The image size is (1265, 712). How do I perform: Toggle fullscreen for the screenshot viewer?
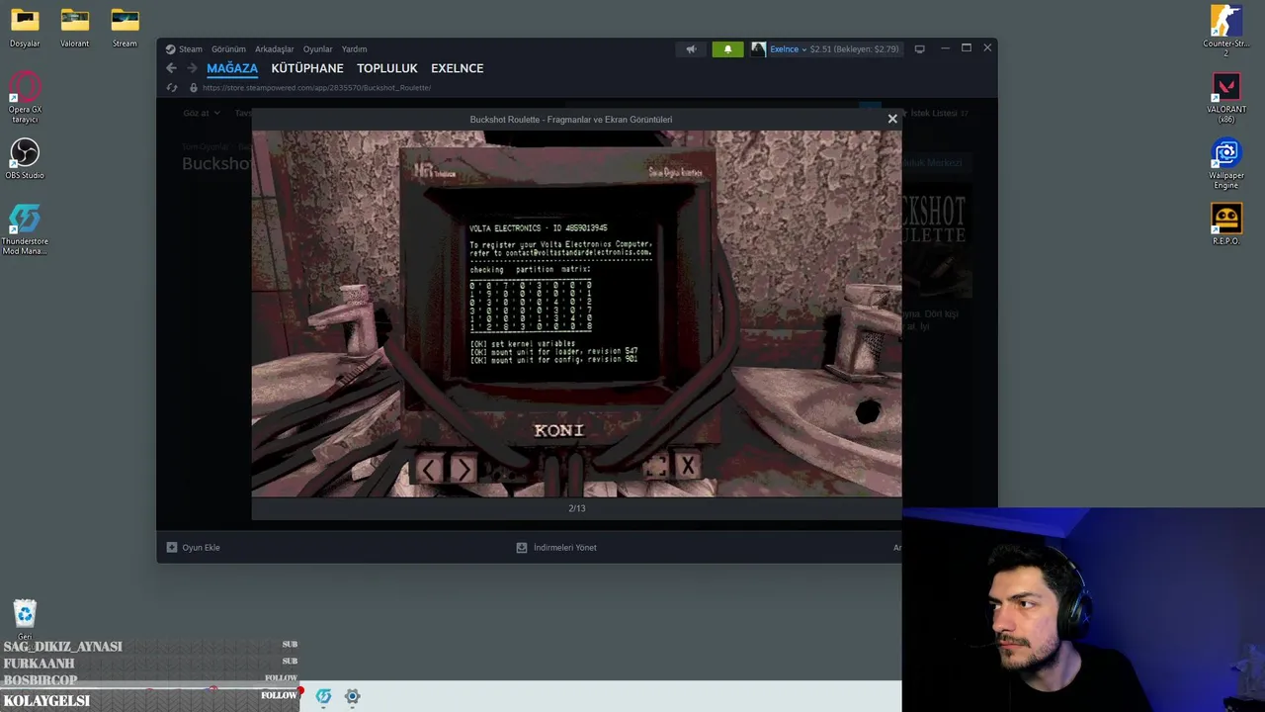pyautogui.click(x=655, y=467)
